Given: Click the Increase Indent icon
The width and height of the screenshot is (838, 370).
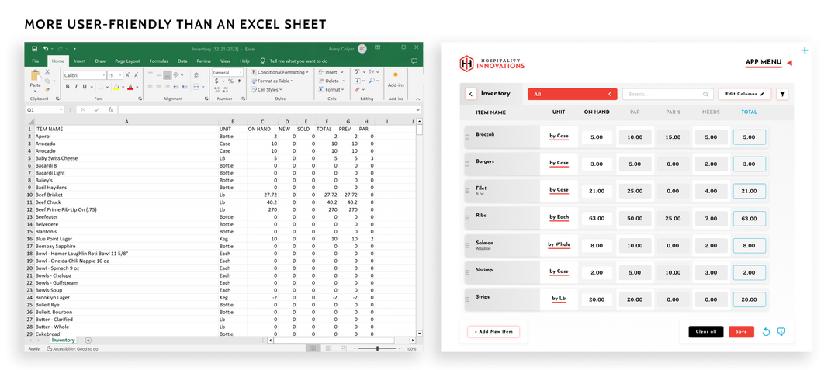Looking at the screenshot, I should [x=184, y=87].
